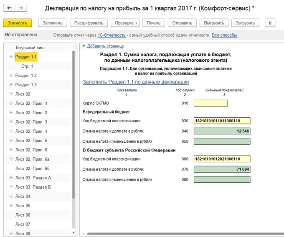
Task: Open the Все способы link
Action: tap(224, 35)
